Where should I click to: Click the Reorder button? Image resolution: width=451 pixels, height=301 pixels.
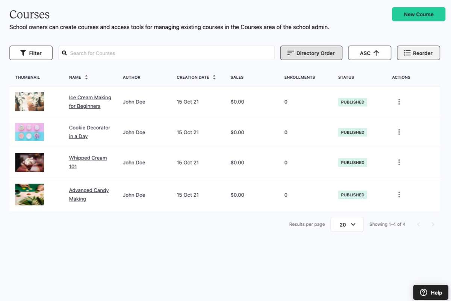(x=418, y=53)
